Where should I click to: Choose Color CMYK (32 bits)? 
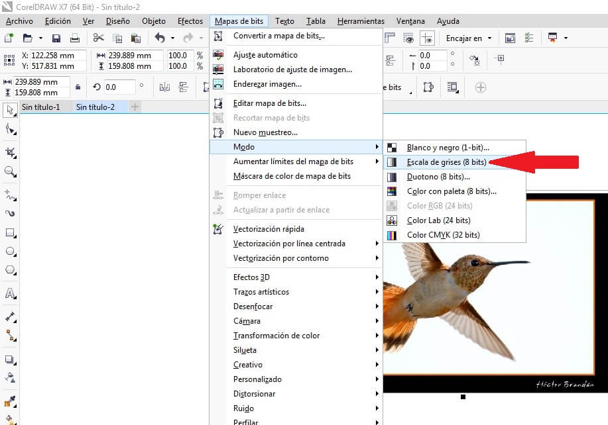454,234
